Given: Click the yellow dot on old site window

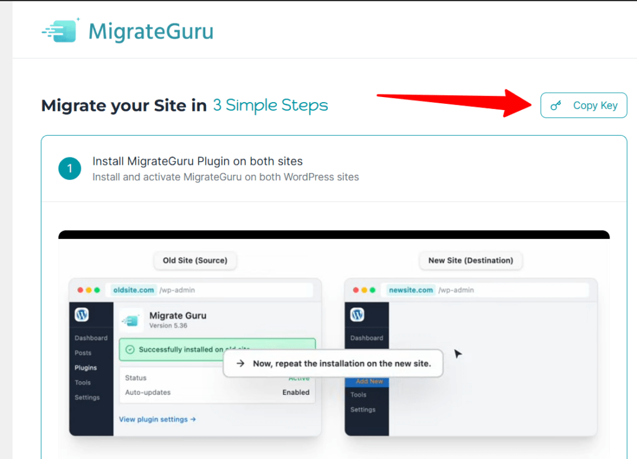Looking at the screenshot, I should (88, 290).
